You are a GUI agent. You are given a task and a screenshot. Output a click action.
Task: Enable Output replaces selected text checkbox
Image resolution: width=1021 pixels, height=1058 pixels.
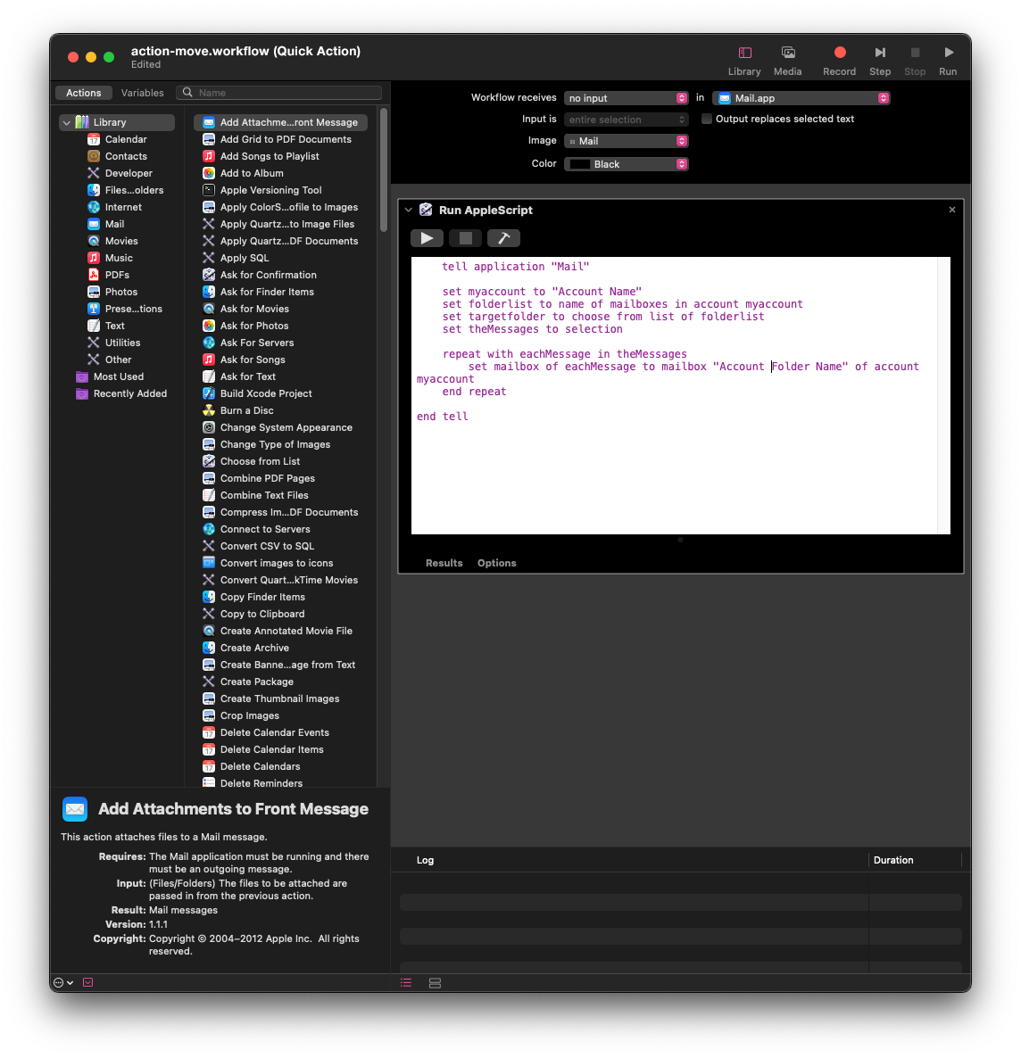707,119
